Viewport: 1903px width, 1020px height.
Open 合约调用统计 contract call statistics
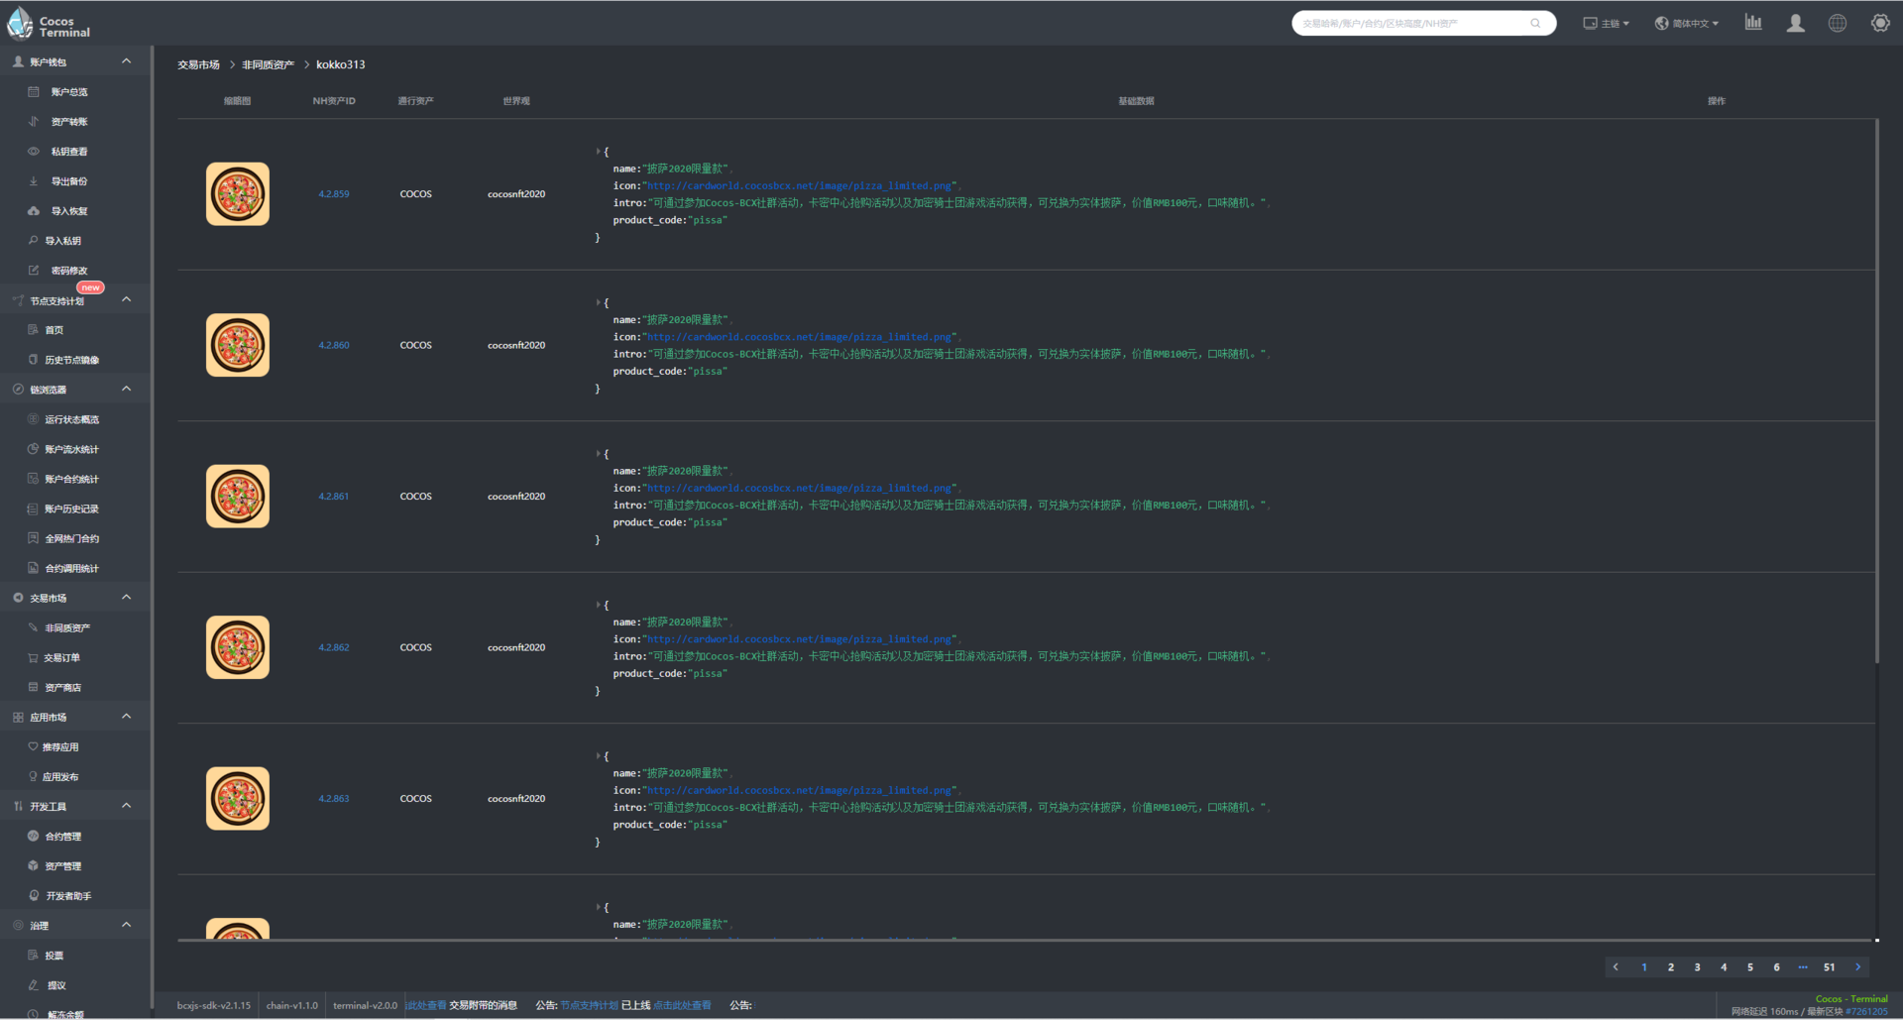(x=72, y=568)
